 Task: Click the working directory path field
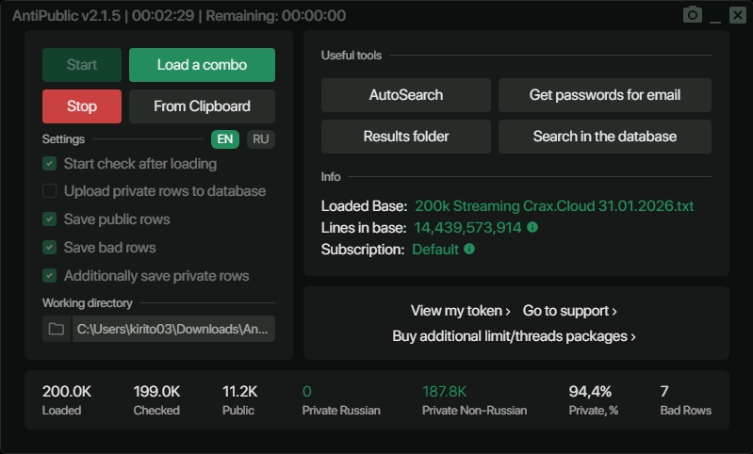click(x=173, y=329)
